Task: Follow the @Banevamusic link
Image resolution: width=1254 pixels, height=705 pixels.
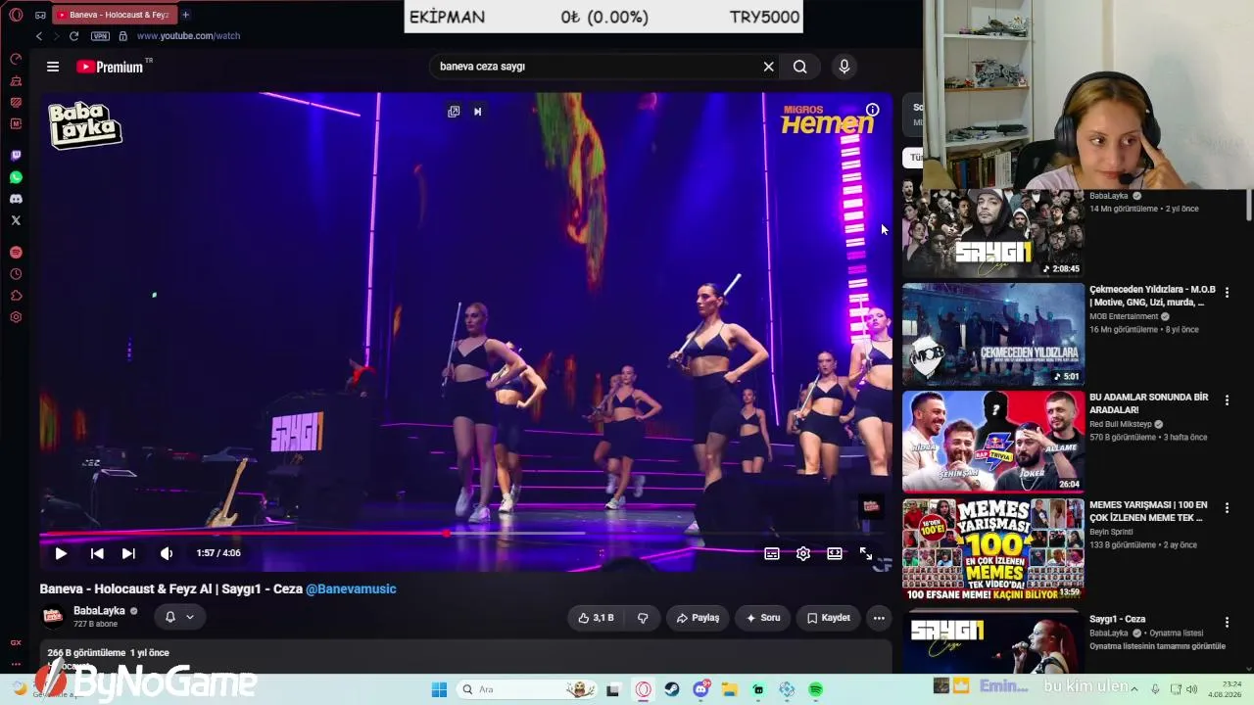Action: (x=351, y=588)
